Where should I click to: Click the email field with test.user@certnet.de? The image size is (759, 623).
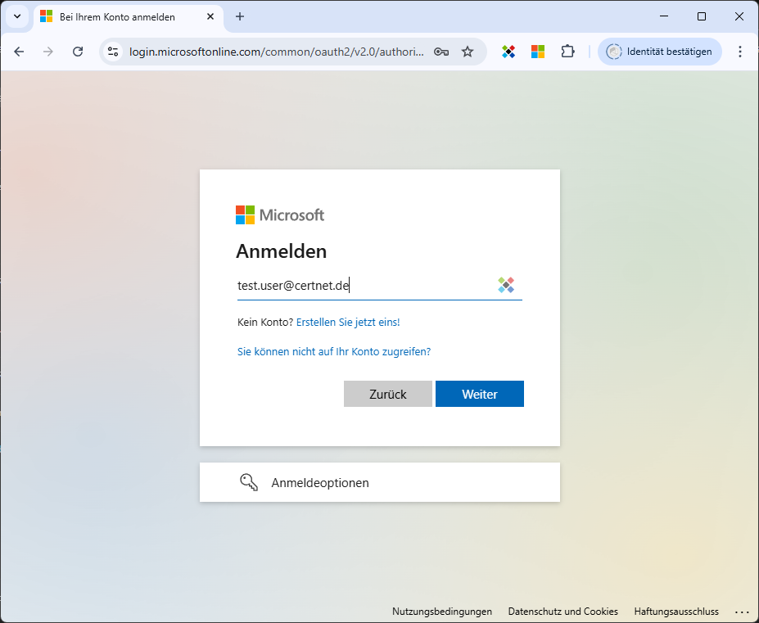[x=360, y=286]
